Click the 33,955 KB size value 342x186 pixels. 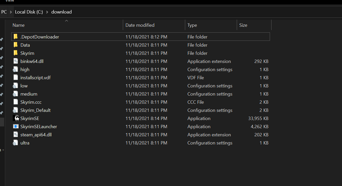click(x=258, y=118)
